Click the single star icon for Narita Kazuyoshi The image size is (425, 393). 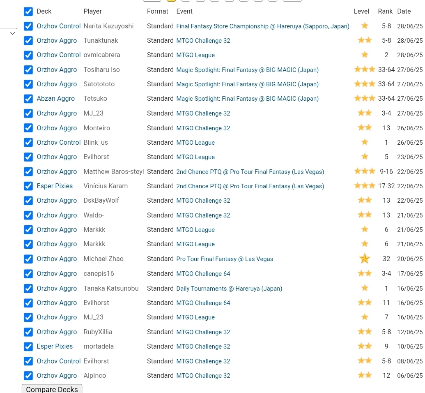click(x=365, y=25)
